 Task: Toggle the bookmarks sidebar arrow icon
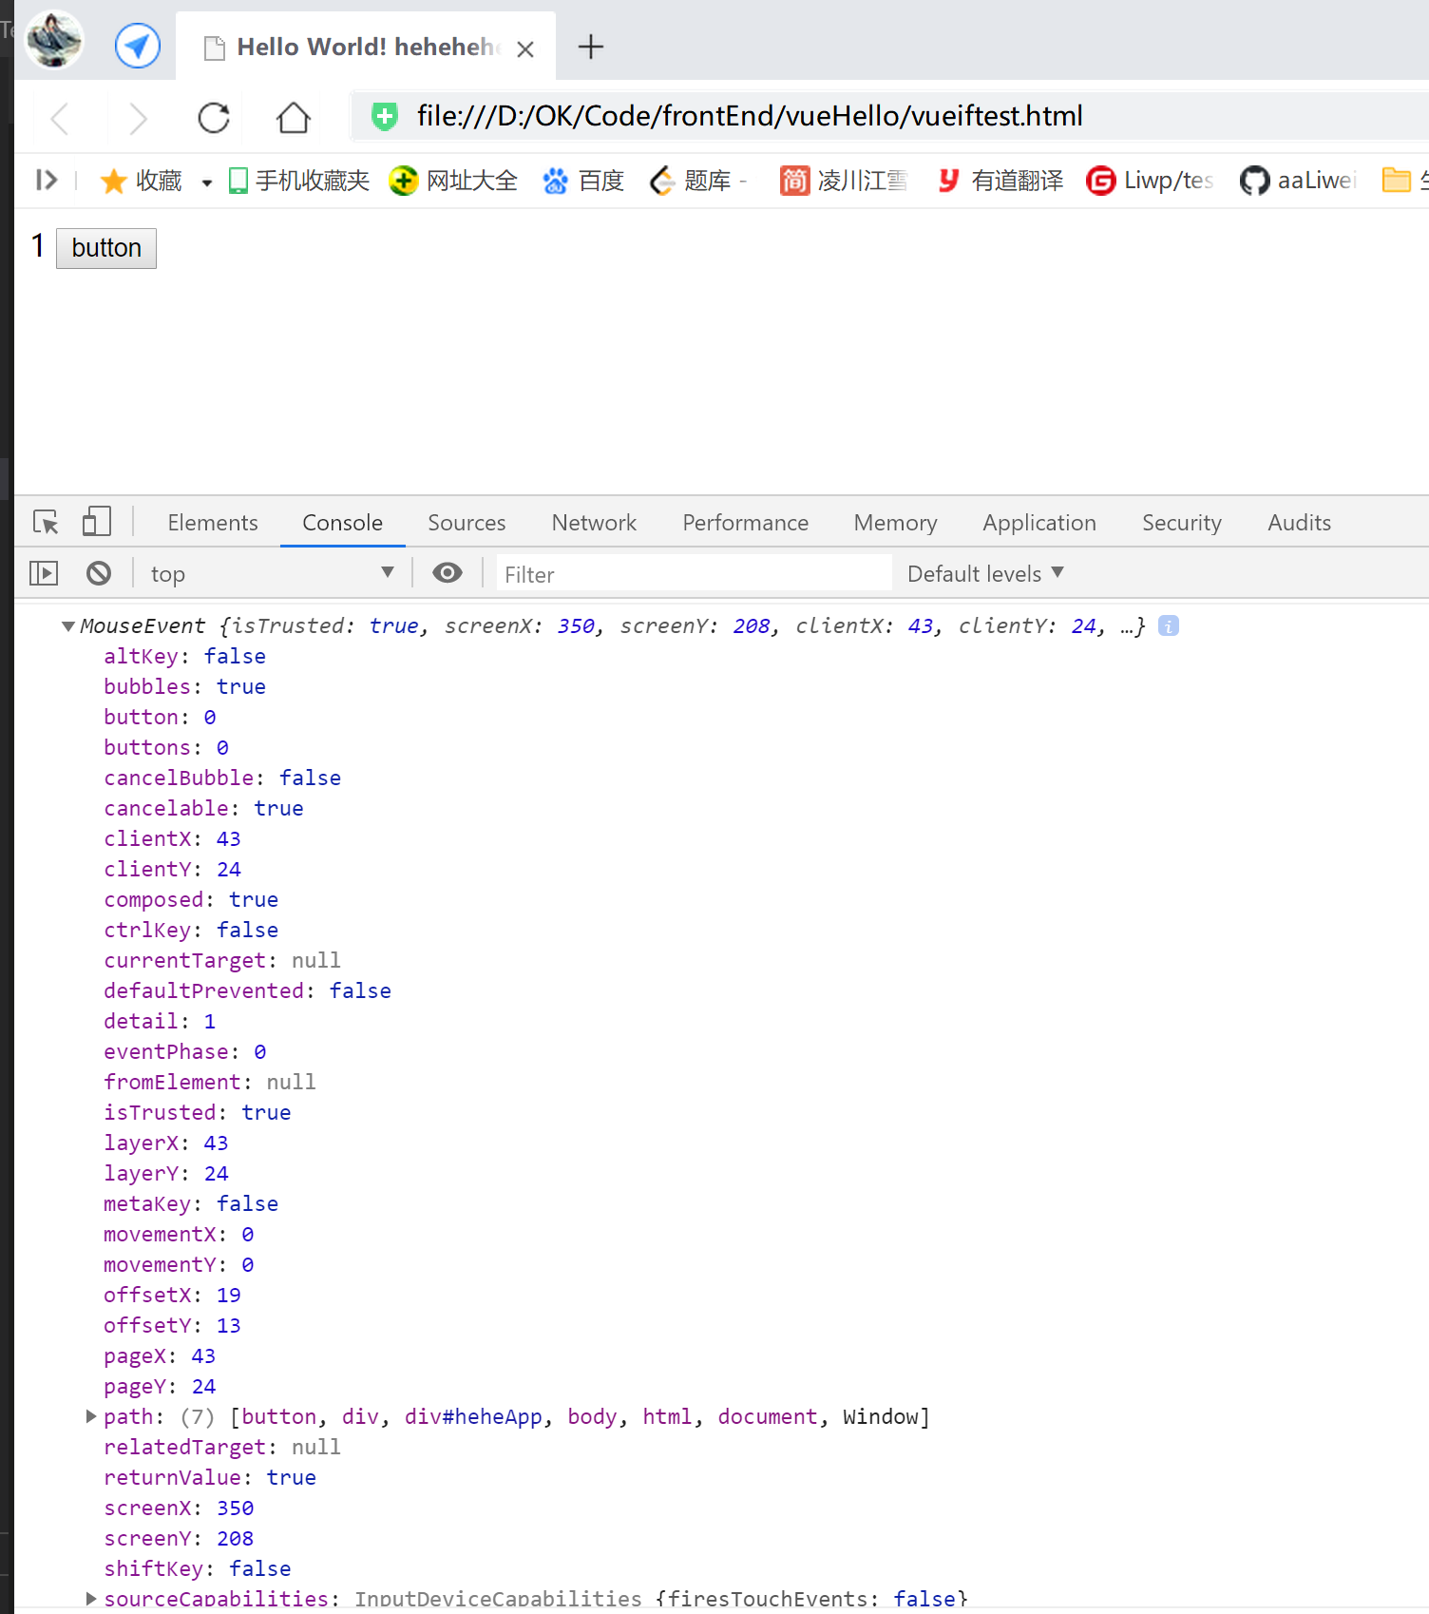(46, 180)
